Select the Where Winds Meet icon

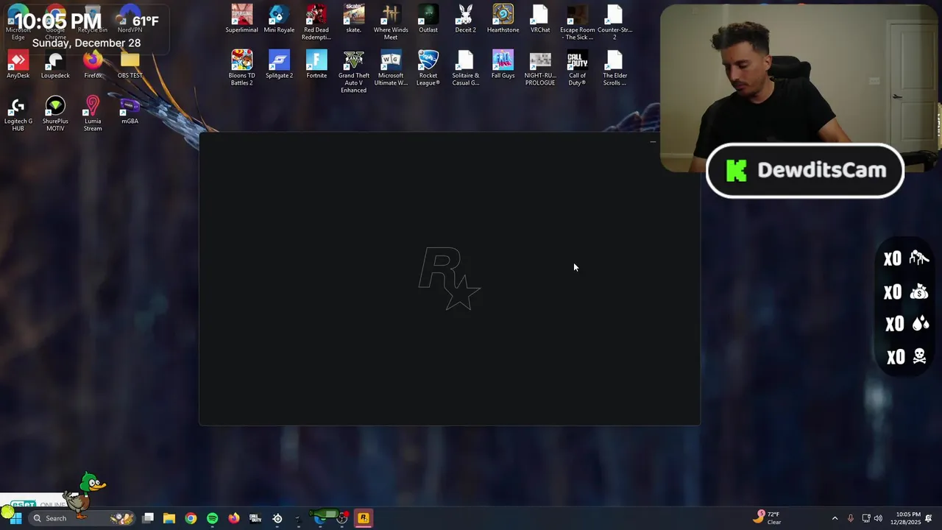(391, 22)
